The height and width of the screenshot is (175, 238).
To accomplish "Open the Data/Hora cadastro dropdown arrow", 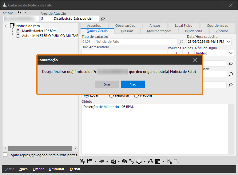I will click(x=228, y=42).
